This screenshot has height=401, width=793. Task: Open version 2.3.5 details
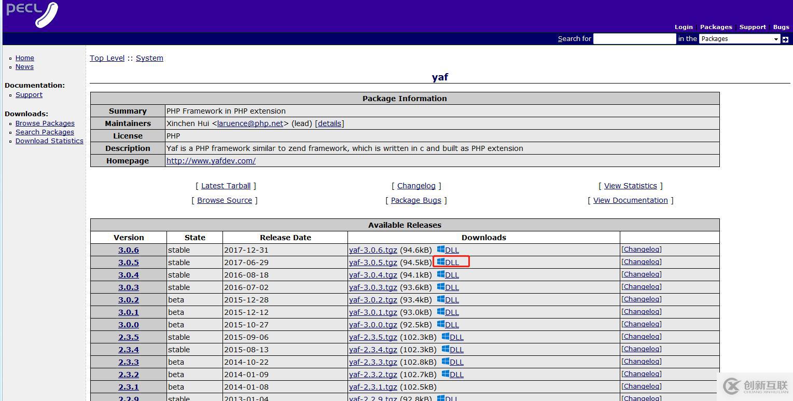click(x=129, y=337)
